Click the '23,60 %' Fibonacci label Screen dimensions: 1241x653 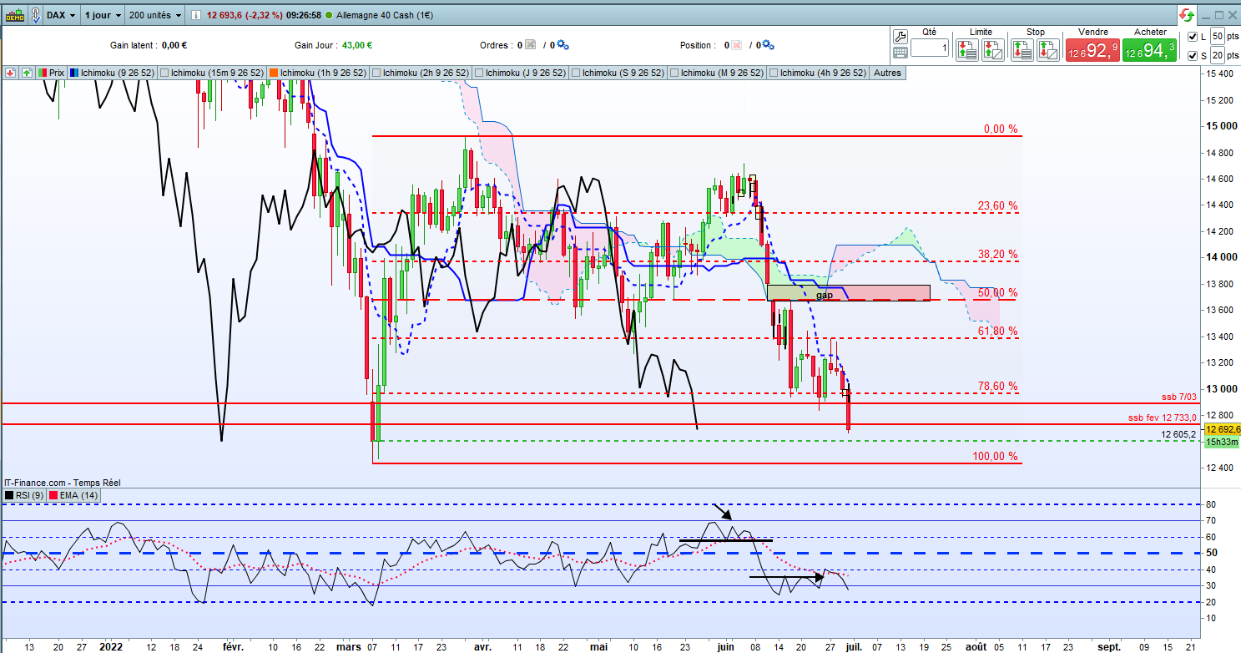coord(997,206)
